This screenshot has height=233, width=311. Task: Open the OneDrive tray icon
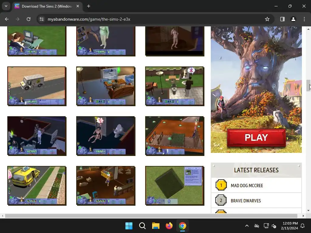coord(257,226)
